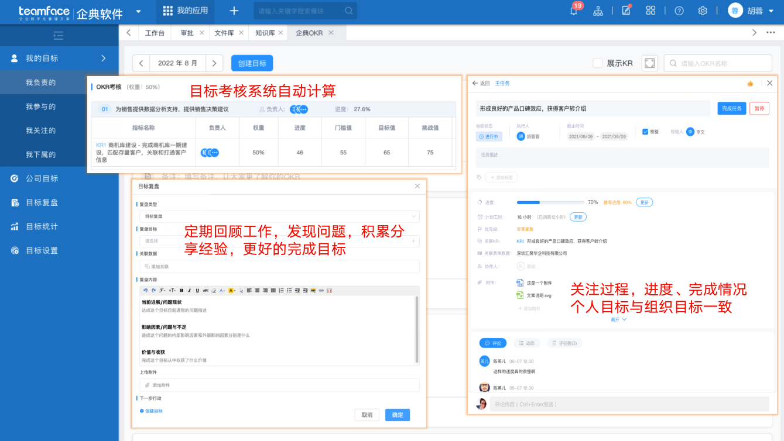Click the undo icon in the text editor toolbar
784x441 pixels.
pyautogui.click(x=145, y=290)
